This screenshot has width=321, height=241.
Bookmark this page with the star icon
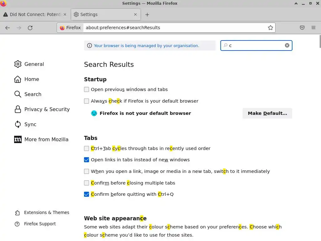pyautogui.click(x=271, y=28)
